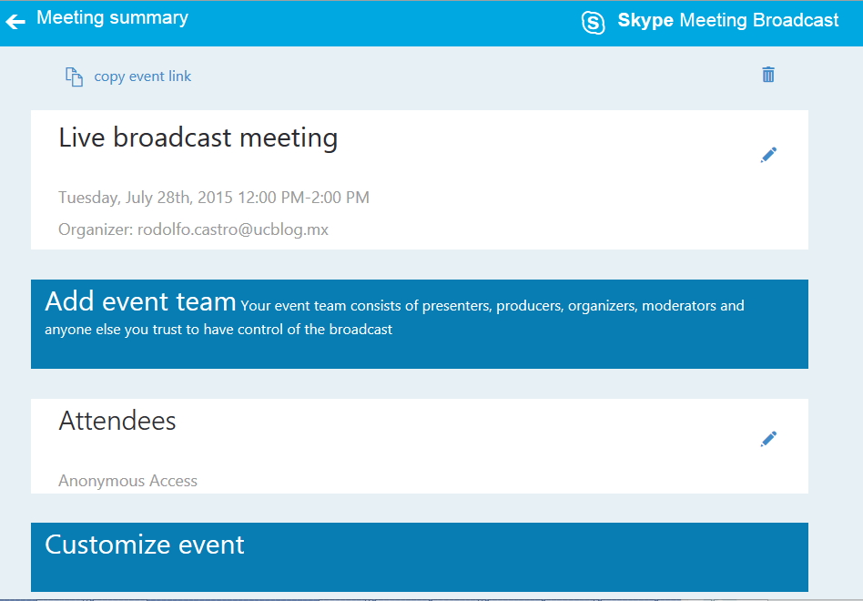
Task: Click the copy icon next to event link
Action: (x=74, y=77)
